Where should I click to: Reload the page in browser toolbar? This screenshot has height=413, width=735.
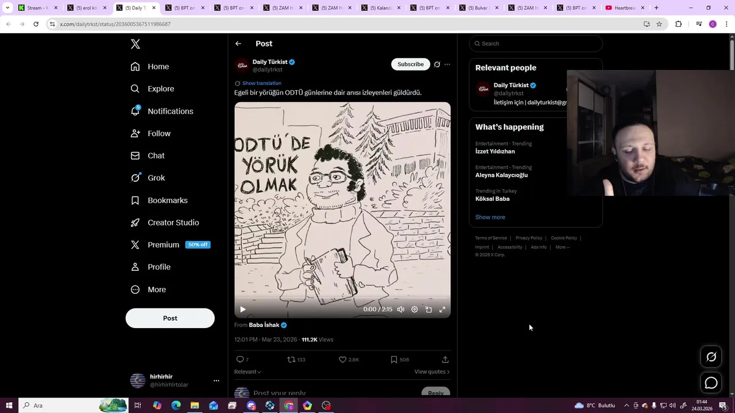pos(36,24)
